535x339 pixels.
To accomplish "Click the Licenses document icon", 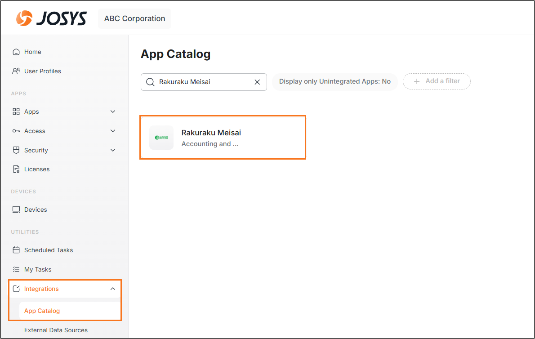I will pyautogui.click(x=16, y=169).
